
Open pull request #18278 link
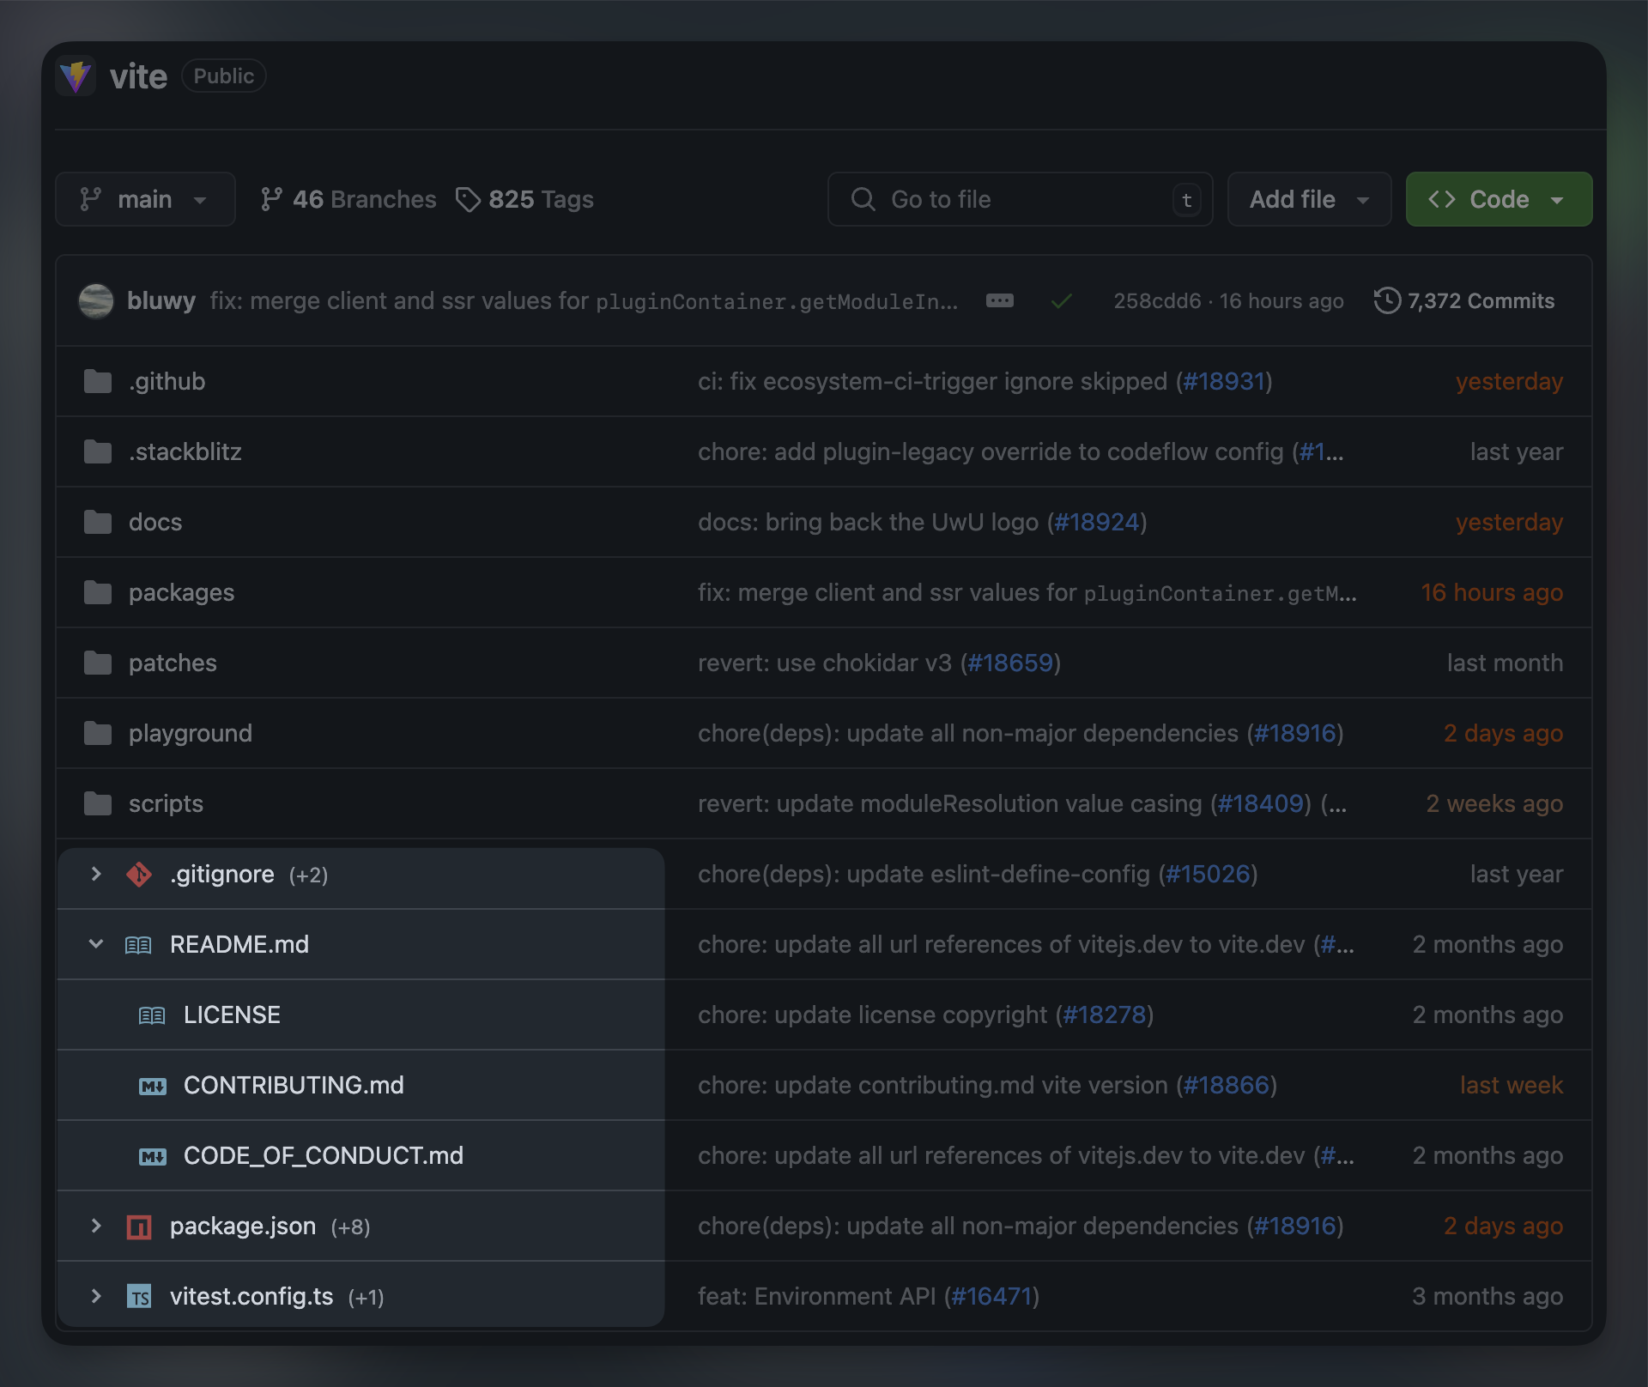1105,1015
